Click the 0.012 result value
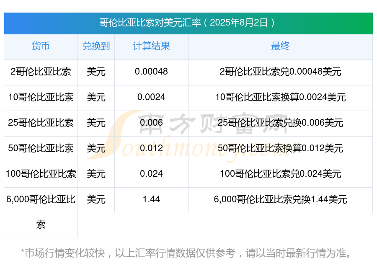The image size is (377, 266). (x=151, y=148)
